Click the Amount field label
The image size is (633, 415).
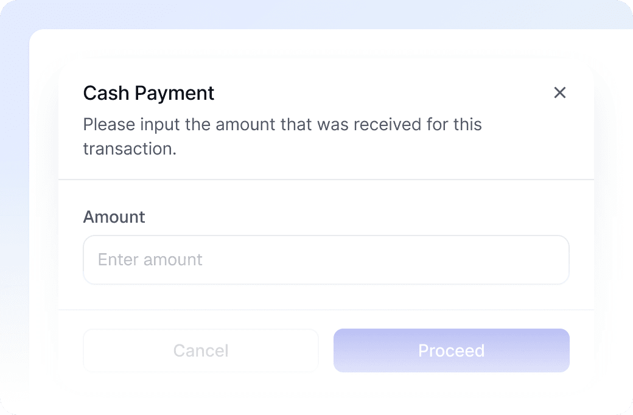point(114,217)
